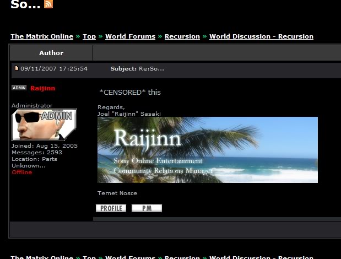Click the Raijinn beach signature banner
Screen dimensions: 341x259
pos(207,149)
